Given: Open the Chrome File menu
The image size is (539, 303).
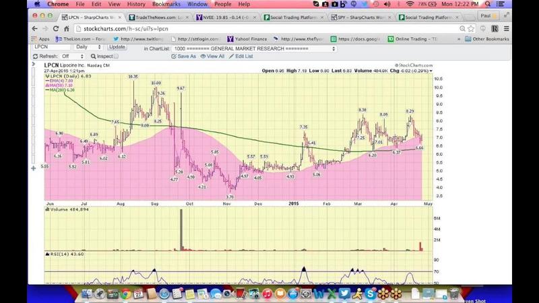Looking at the screenshot, I should (x=80, y=4).
